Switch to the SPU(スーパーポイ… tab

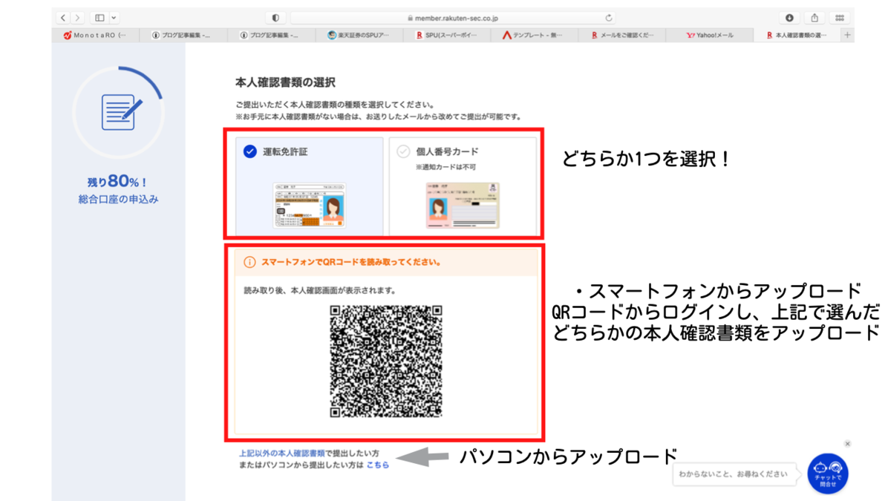tap(446, 35)
